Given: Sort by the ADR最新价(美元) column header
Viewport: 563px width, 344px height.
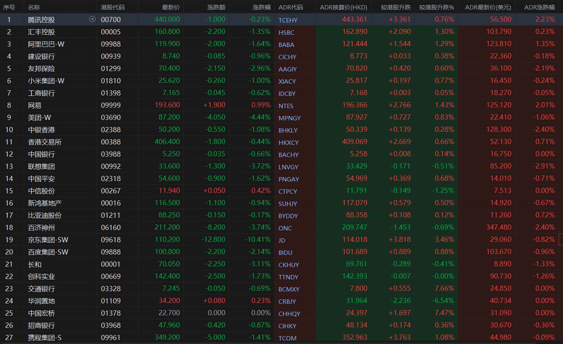Looking at the screenshot, I should tap(488, 7).
